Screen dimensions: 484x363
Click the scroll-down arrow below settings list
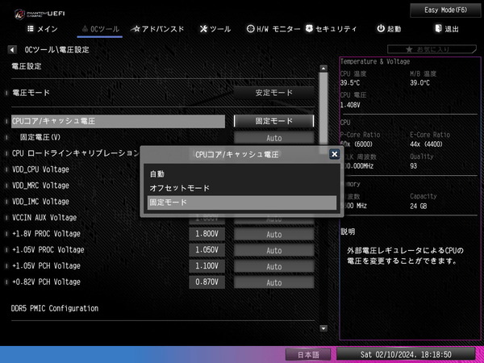(323, 328)
